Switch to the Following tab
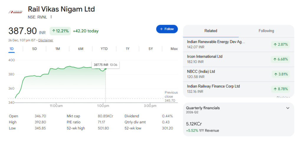Viewport: 302px width, 141px height. coord(266,31)
